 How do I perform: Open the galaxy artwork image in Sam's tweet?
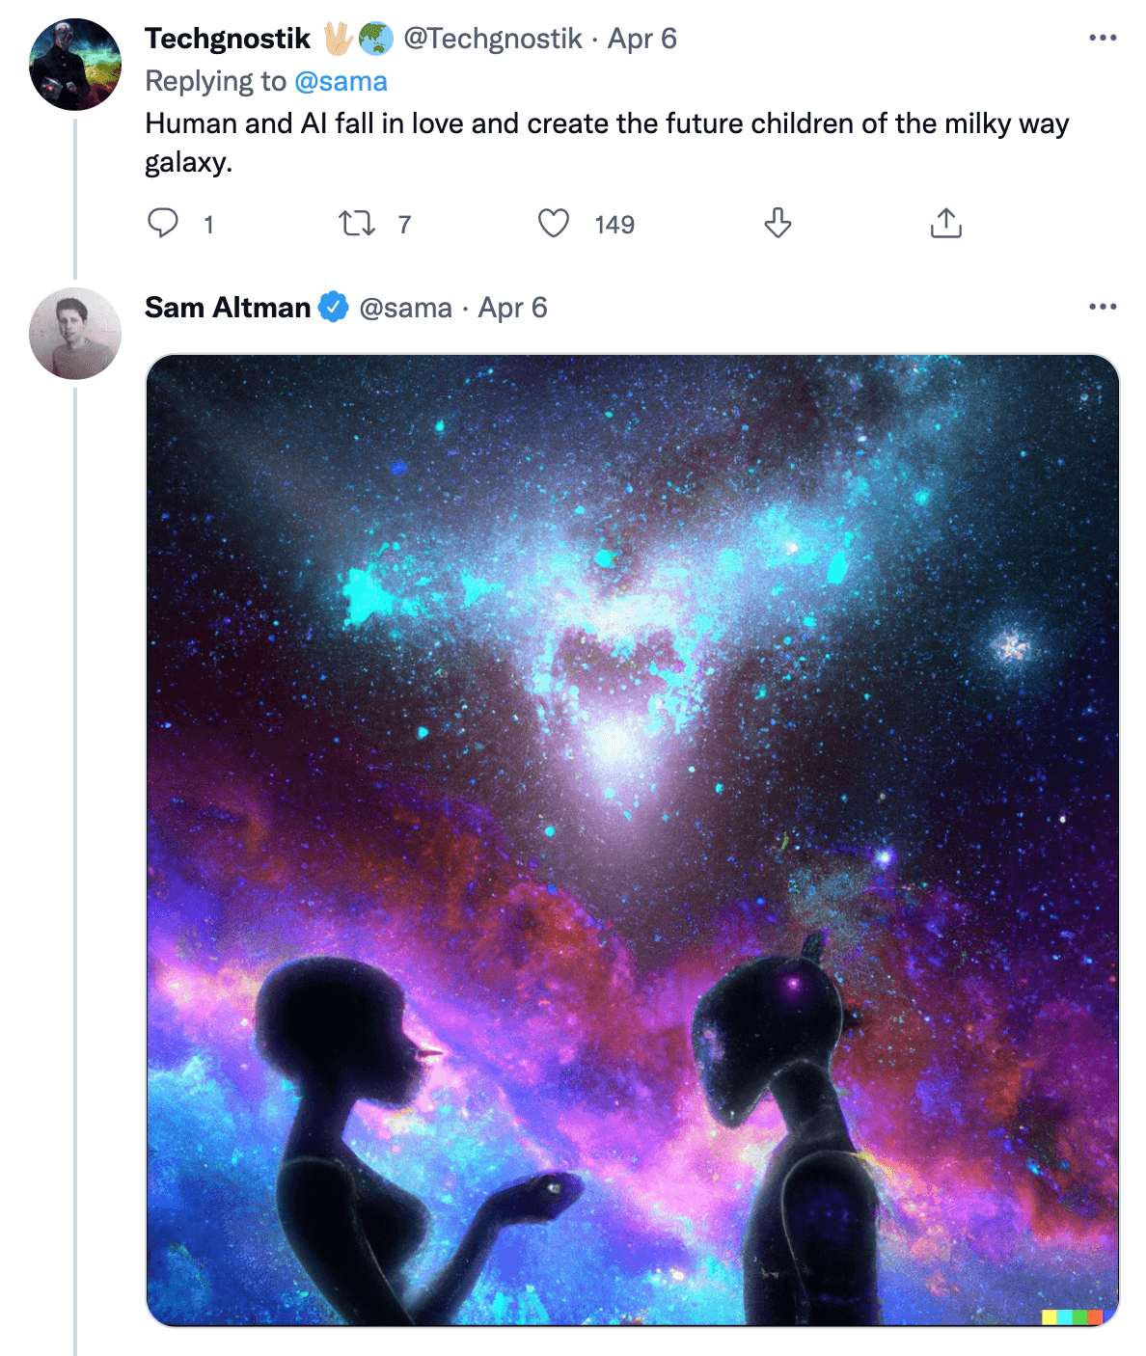(632, 839)
